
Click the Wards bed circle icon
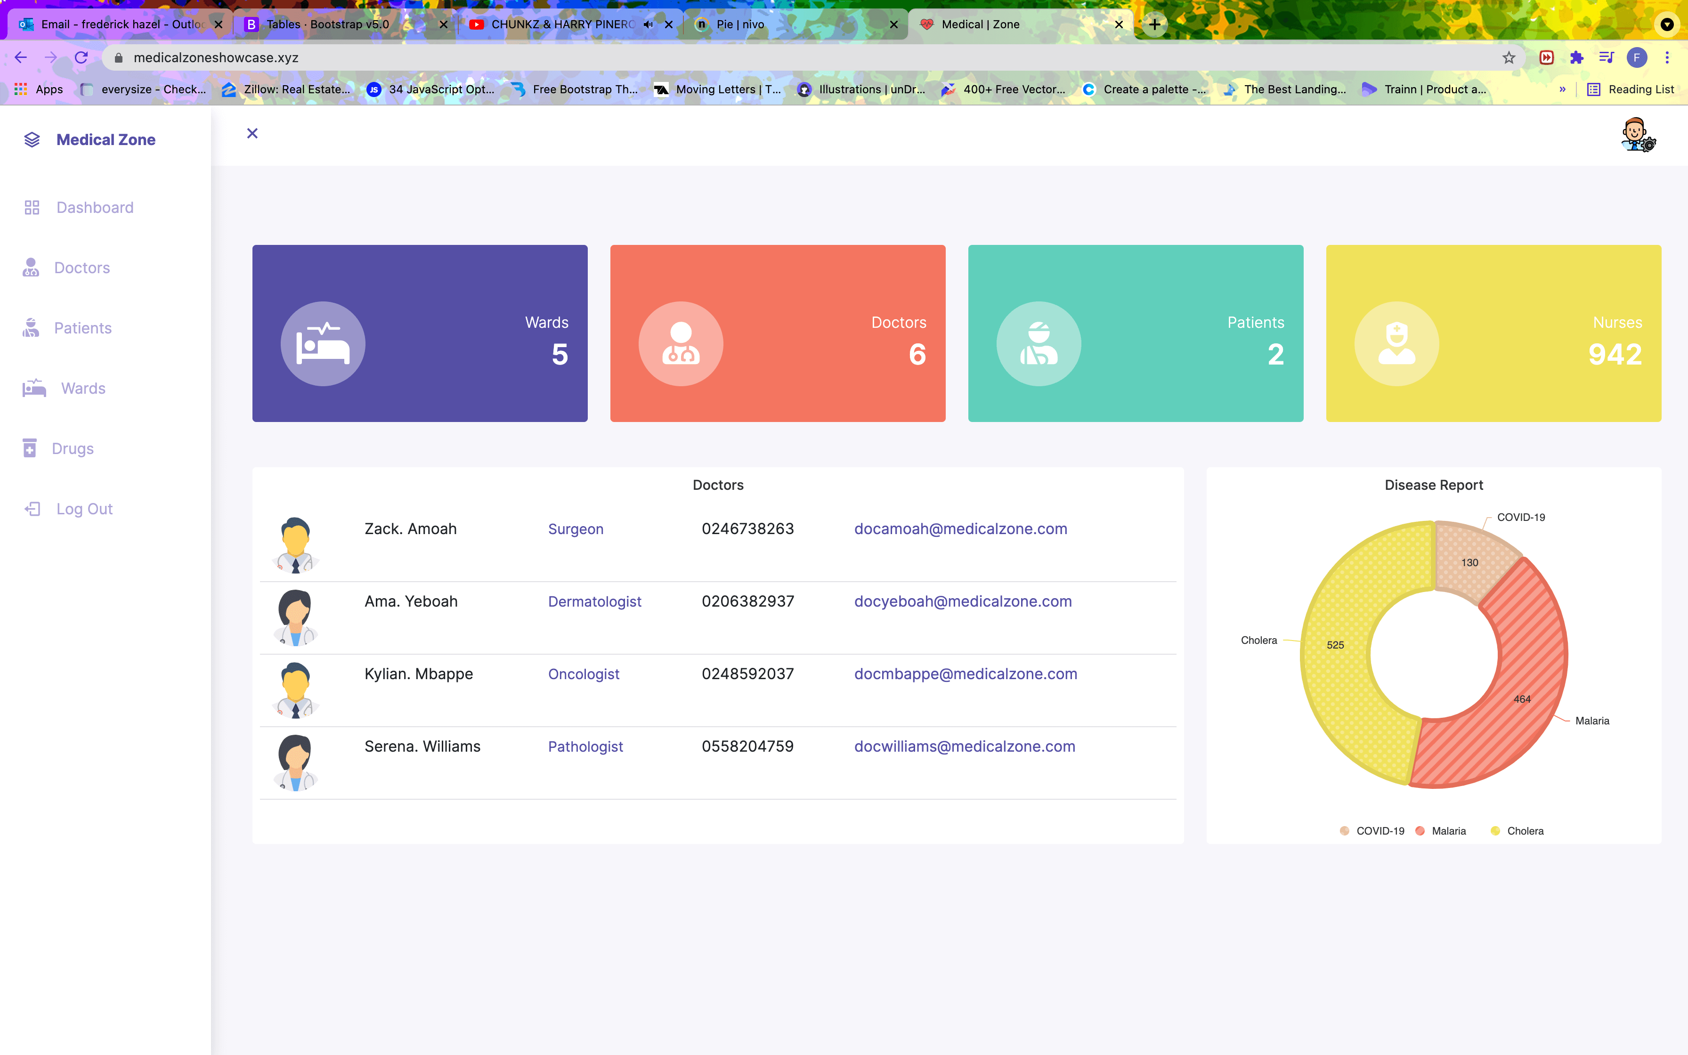(x=323, y=344)
